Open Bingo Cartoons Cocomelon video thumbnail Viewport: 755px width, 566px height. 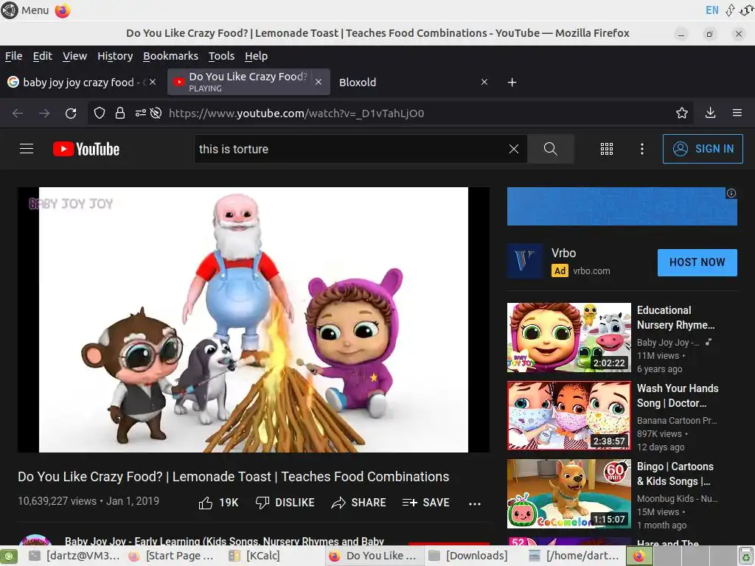[x=569, y=493]
